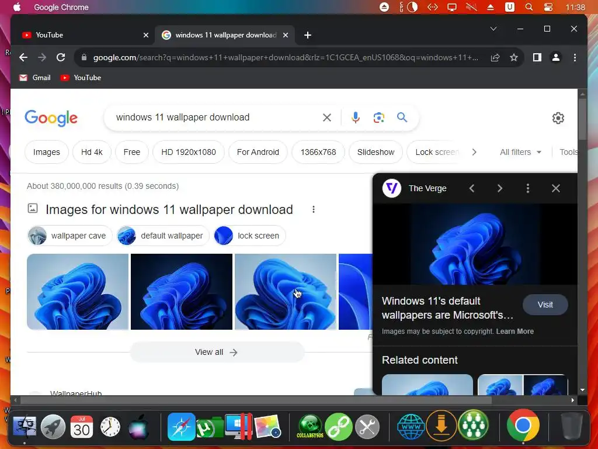598x449 pixels.
Task: Open the tab search chevron in Chrome
Action: pyautogui.click(x=493, y=29)
